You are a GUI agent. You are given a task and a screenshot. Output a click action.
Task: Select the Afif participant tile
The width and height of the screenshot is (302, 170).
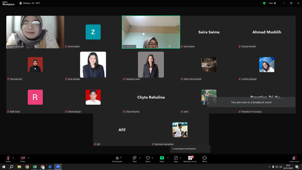122,130
